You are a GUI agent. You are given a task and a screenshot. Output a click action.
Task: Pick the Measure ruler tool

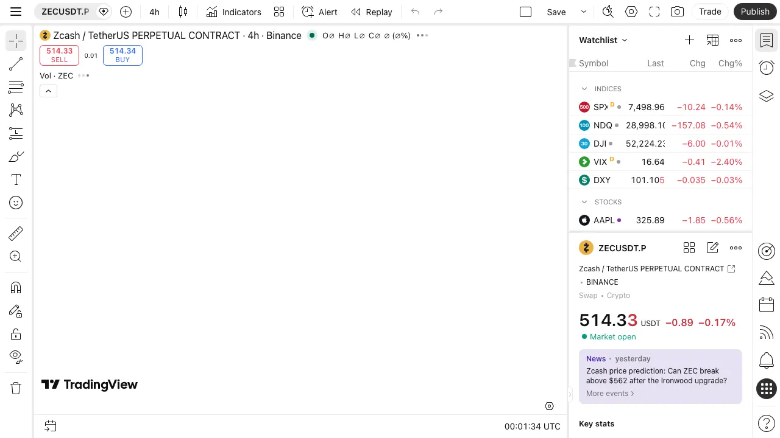point(16,234)
